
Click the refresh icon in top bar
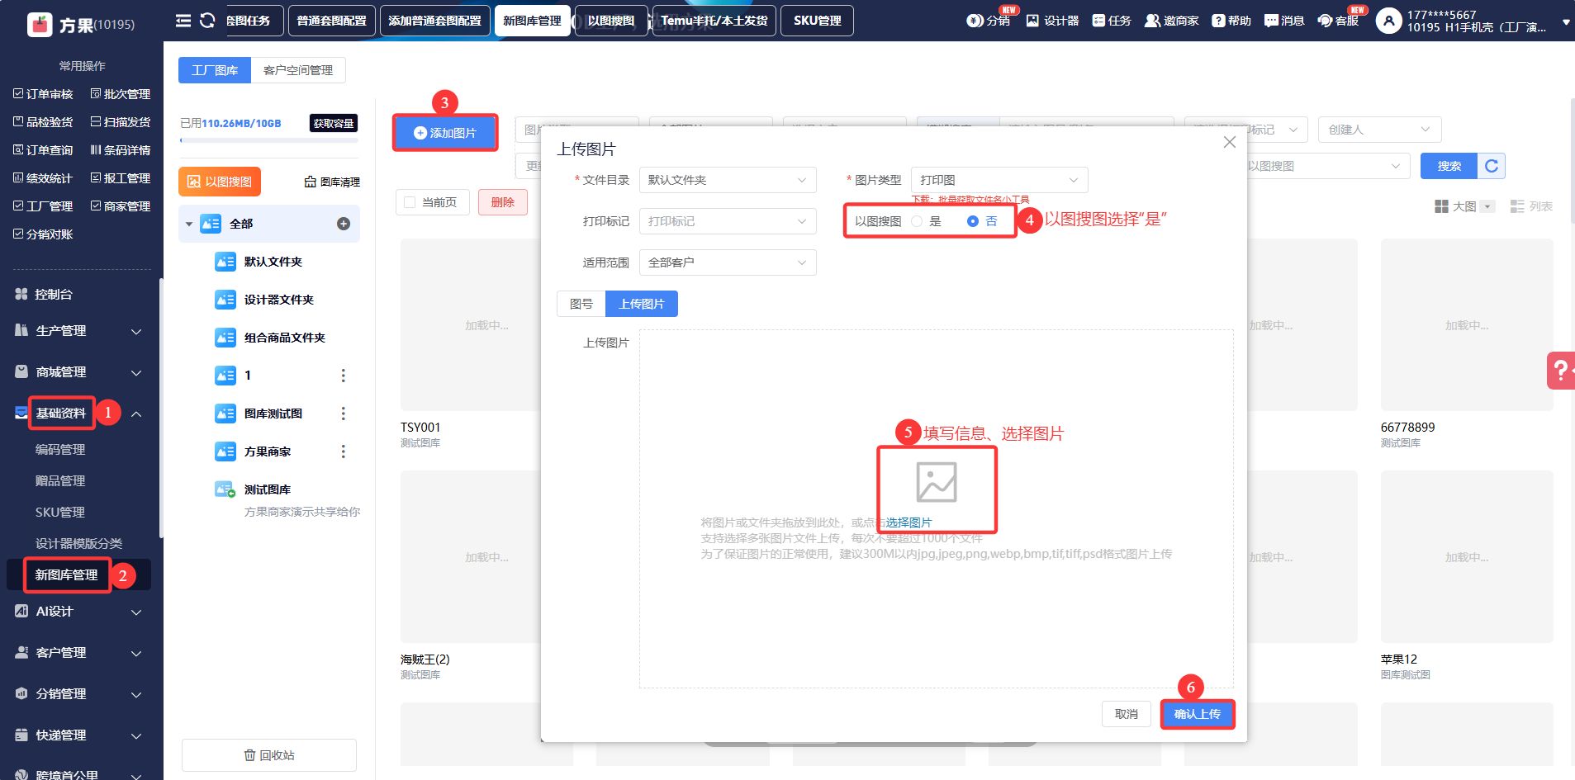pos(207,21)
